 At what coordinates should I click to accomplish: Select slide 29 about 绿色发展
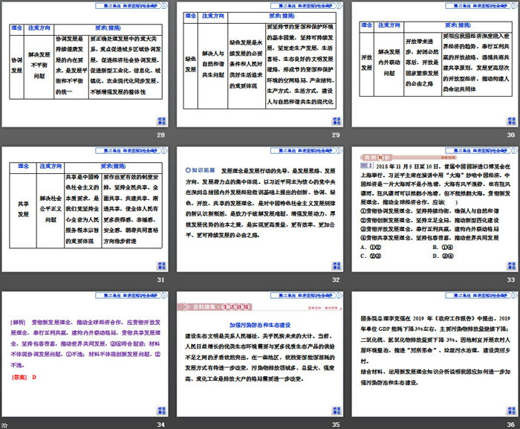[261, 65]
